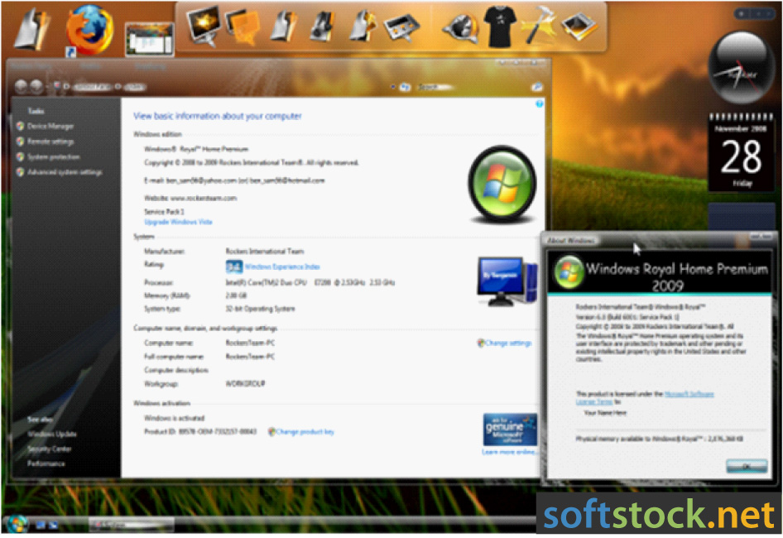The image size is (783, 538).
Task: Follow the Learn more online link
Action: coord(509,452)
